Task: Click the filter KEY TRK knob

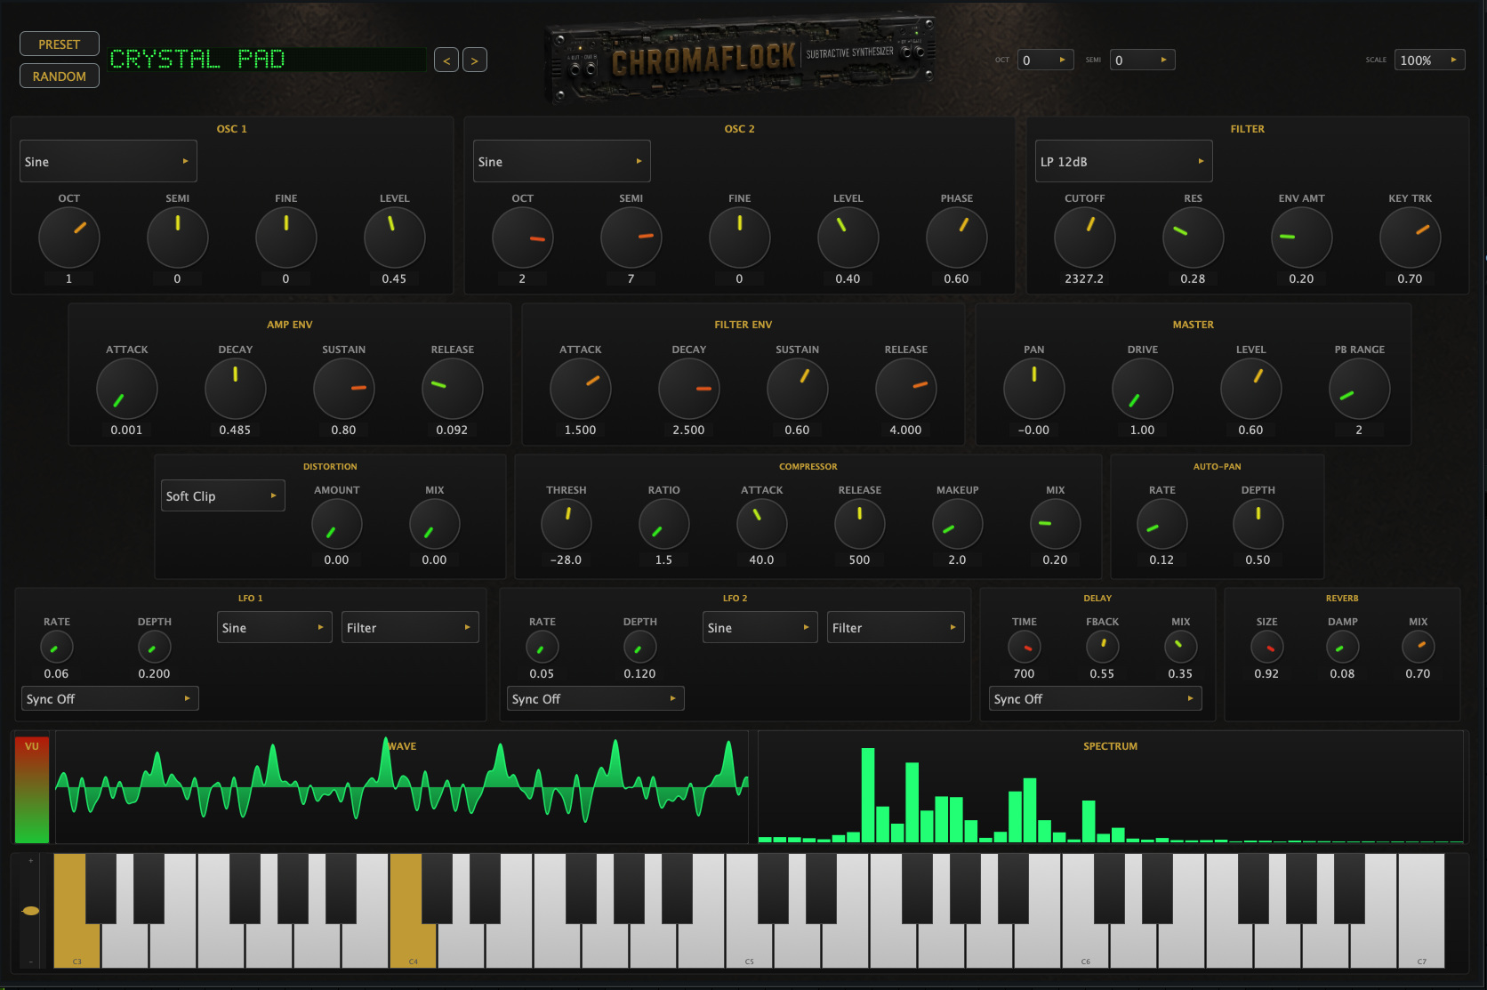Action: click(x=1410, y=237)
